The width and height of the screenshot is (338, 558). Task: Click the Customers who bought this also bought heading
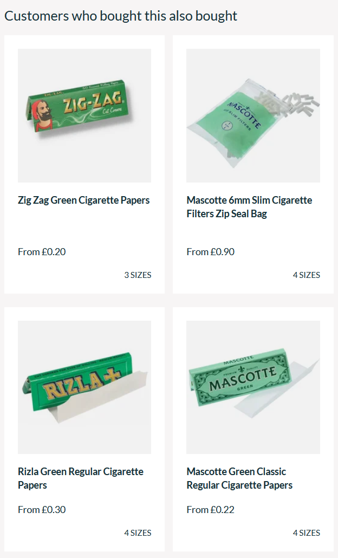121,16
